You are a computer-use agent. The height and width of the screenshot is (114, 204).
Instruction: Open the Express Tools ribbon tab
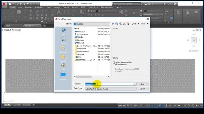click(x=93, y=7)
